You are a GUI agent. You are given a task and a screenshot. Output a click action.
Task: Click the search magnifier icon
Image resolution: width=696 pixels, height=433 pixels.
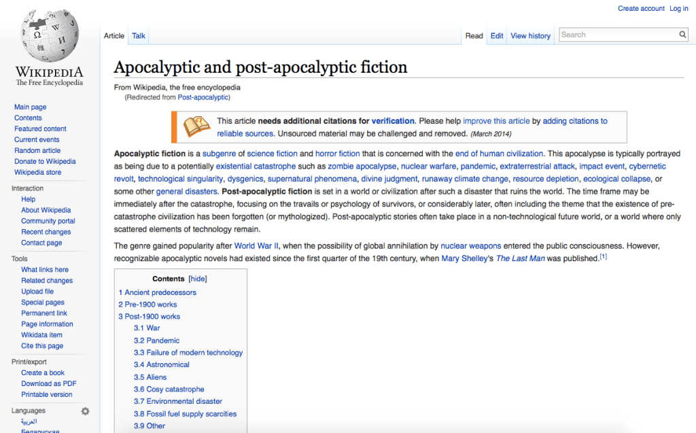pos(682,35)
